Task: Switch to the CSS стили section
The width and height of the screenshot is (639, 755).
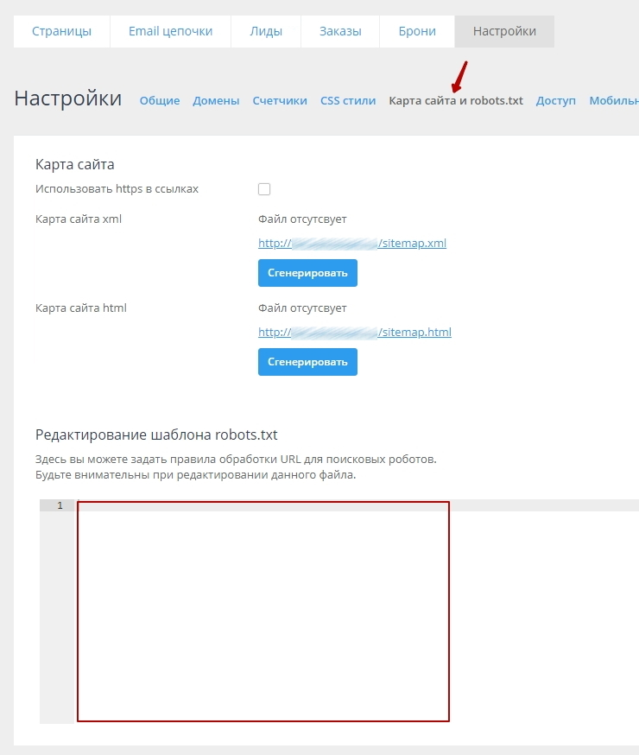Action: 348,100
